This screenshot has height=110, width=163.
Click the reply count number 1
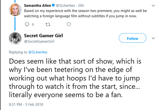click(x=33, y=25)
